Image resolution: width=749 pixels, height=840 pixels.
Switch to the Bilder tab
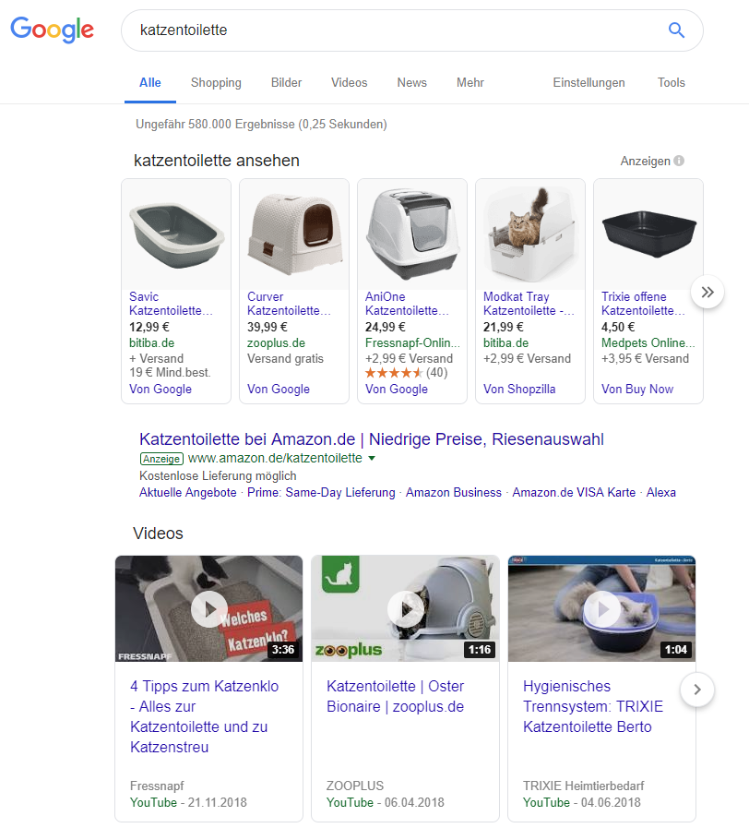pos(287,82)
